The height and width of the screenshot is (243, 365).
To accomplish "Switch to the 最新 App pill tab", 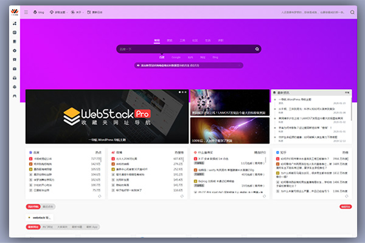I will coord(92,227).
